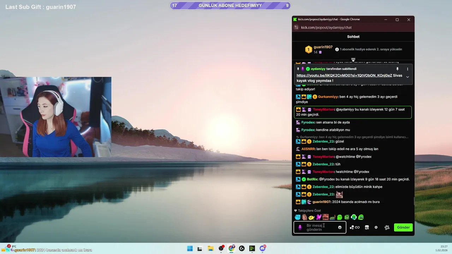Click guarin1907 name in last chat message

pos(321,202)
